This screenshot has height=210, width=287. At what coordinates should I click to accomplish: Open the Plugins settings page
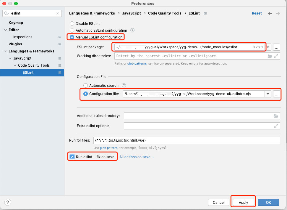pyautogui.click(x=15, y=44)
